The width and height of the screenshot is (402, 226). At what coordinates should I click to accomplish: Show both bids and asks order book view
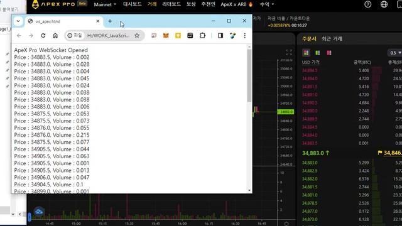pos(306,53)
